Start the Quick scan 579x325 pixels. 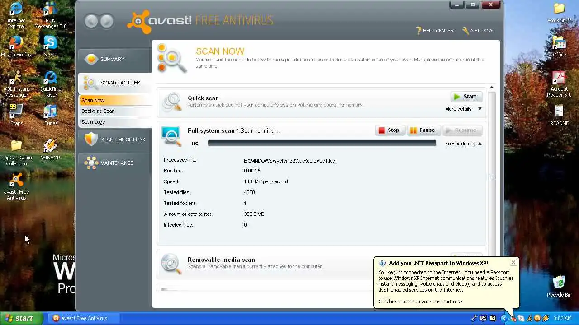tap(466, 97)
